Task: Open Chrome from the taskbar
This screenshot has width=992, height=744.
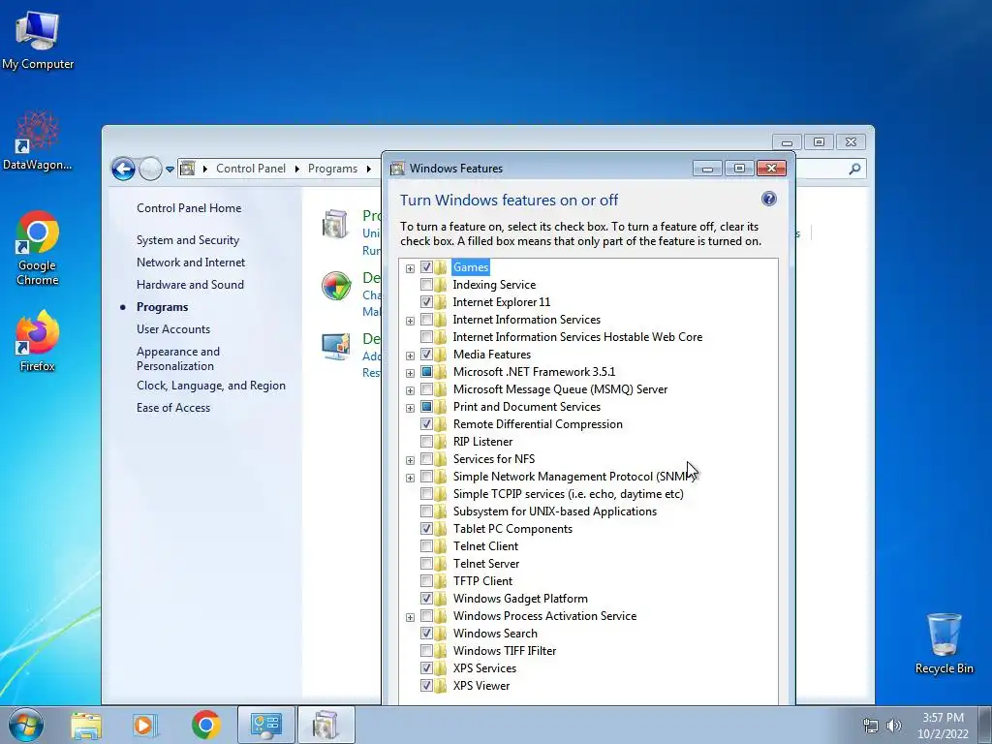Action: [205, 725]
